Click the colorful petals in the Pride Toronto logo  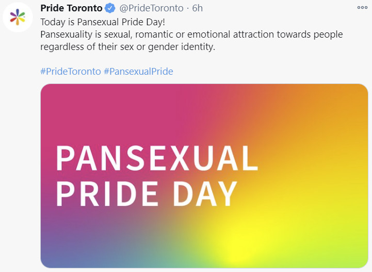[x=18, y=17]
